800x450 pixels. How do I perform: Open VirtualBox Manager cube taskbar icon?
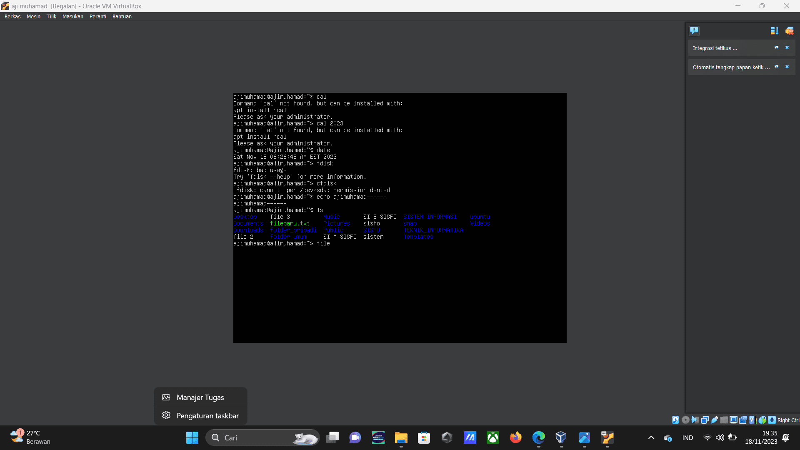(x=562, y=437)
